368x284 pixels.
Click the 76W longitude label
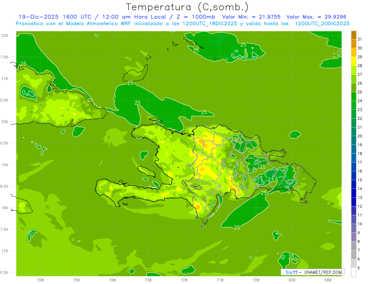pyautogui.click(x=40, y=280)
